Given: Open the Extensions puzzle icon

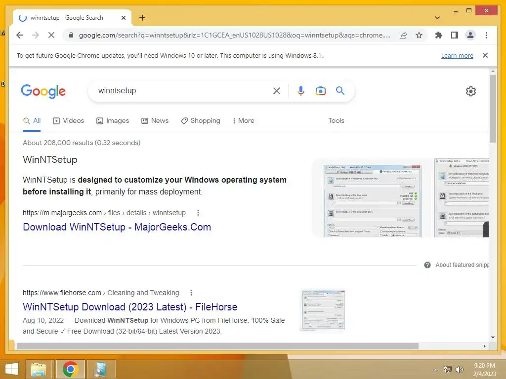Looking at the screenshot, I should pos(439,35).
